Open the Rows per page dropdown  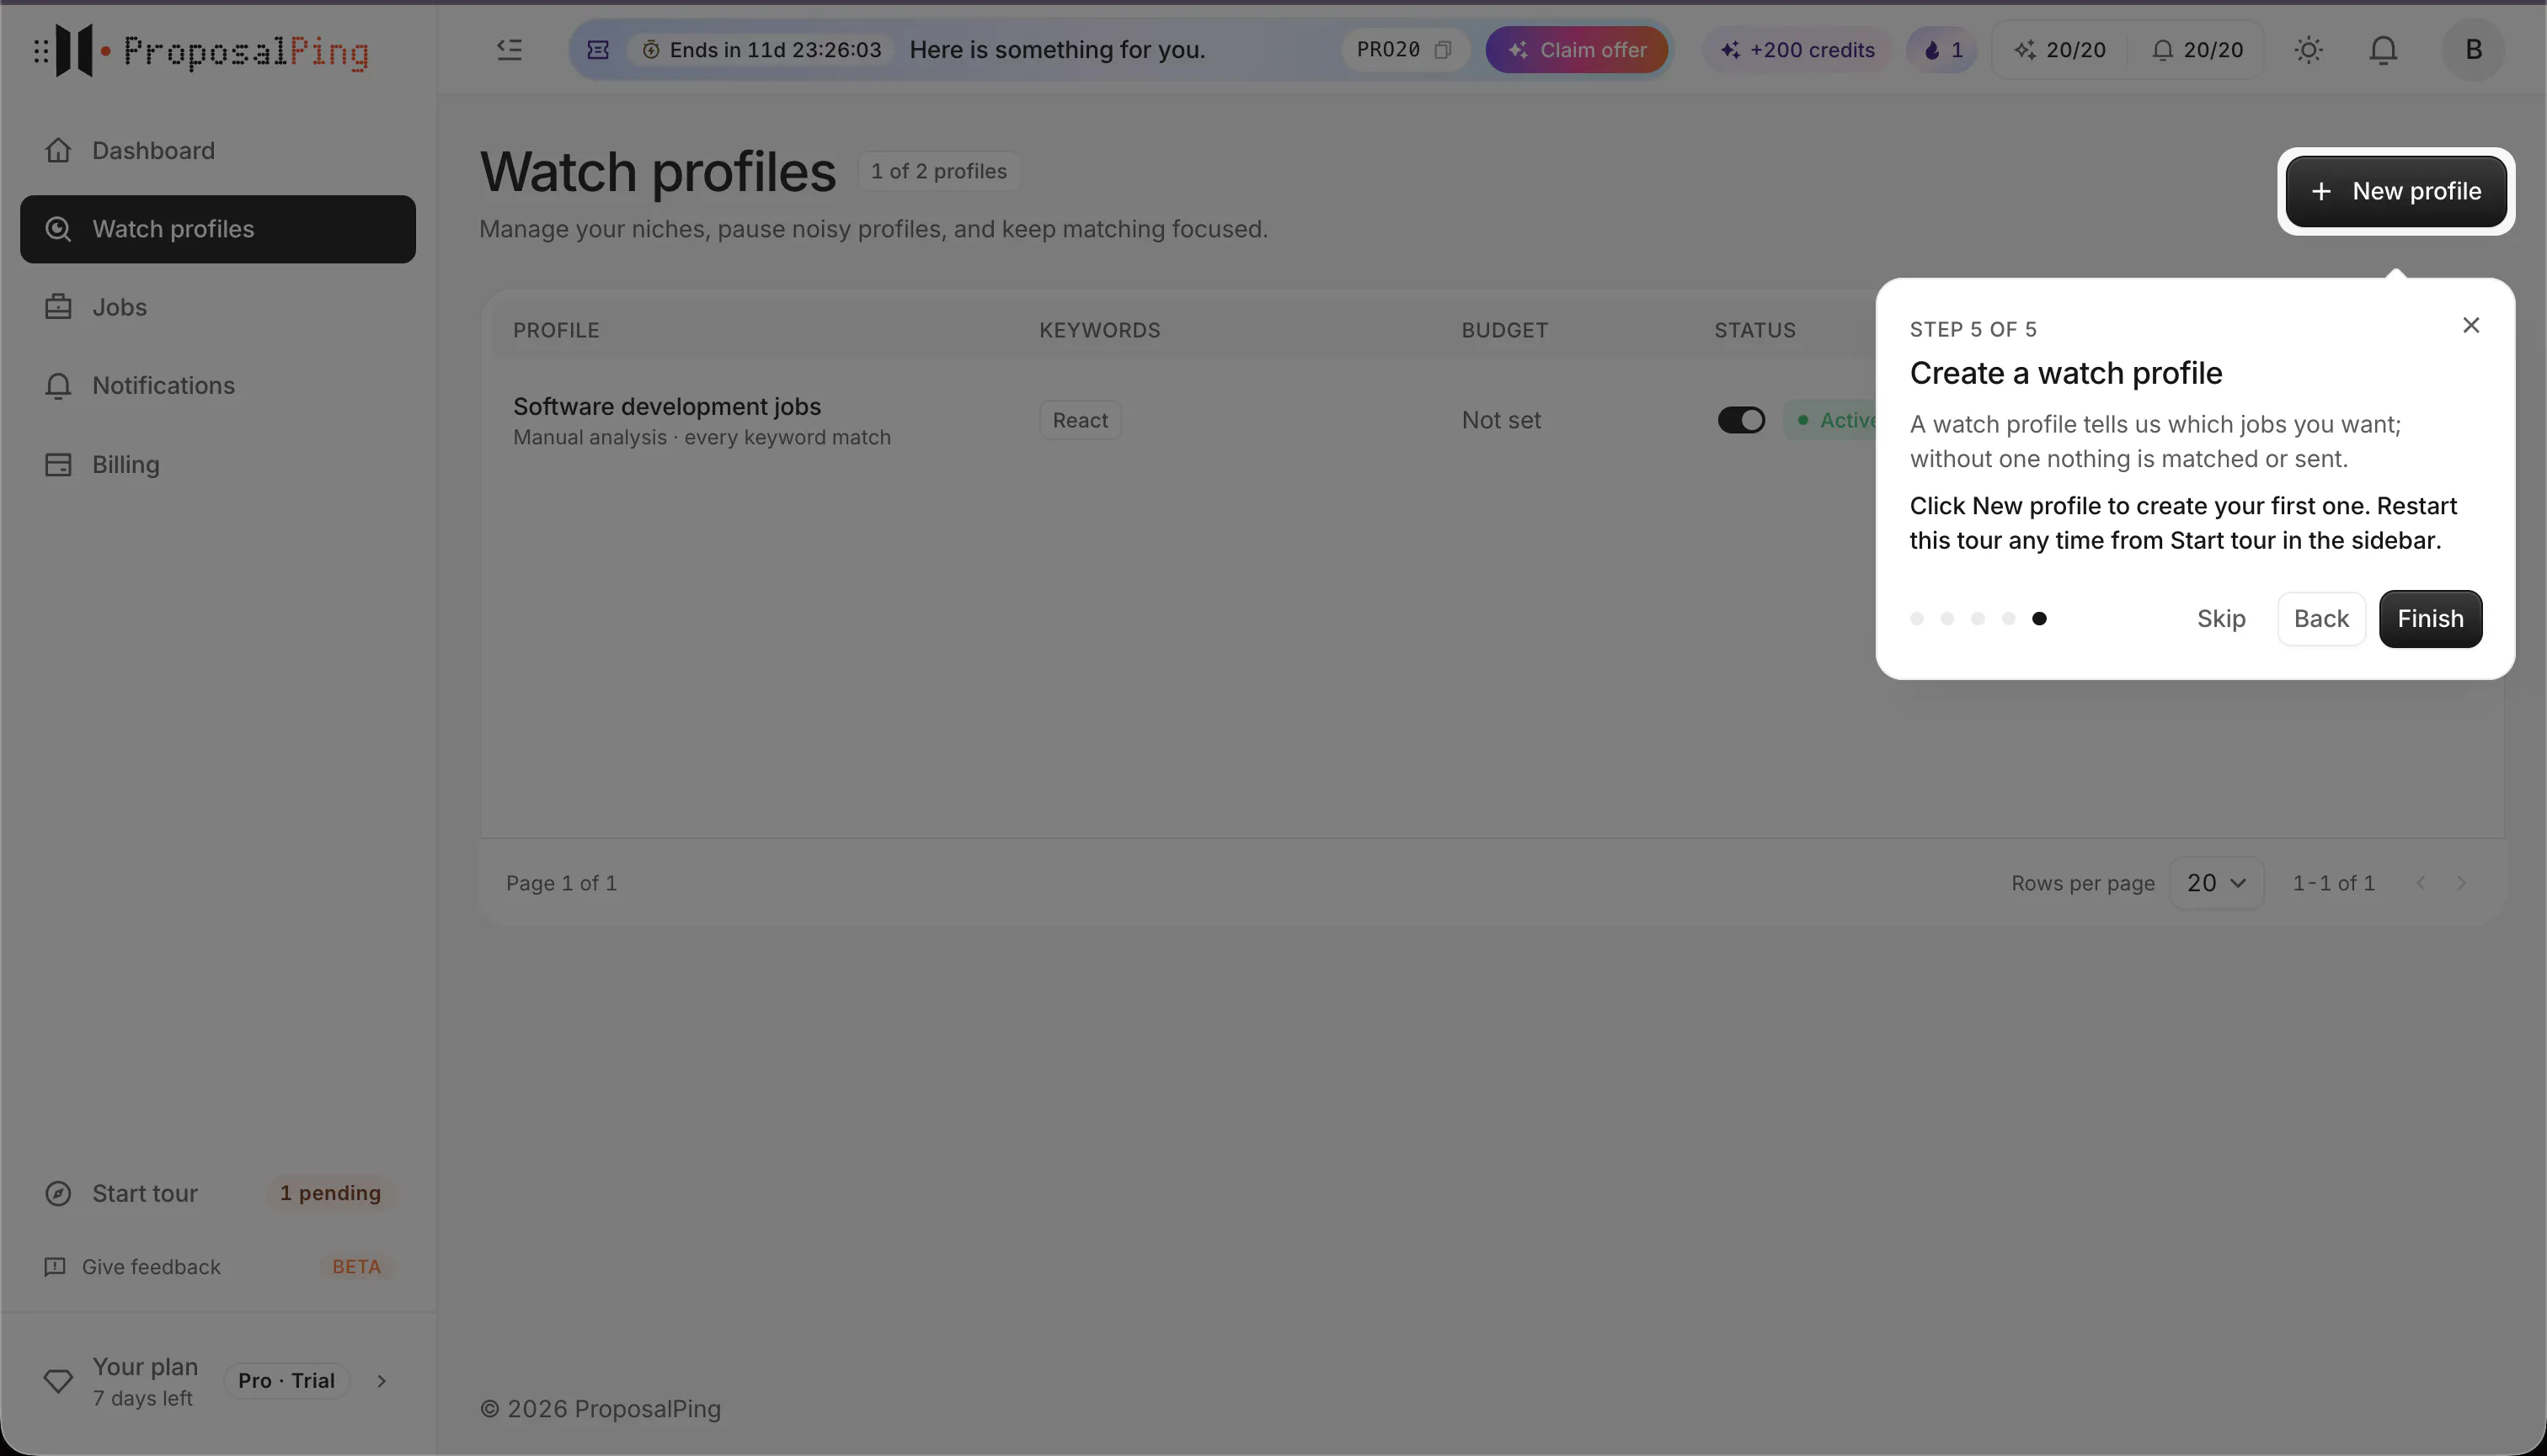click(2216, 883)
